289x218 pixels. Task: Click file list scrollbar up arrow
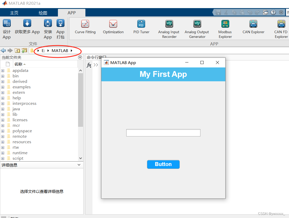pos(80,71)
